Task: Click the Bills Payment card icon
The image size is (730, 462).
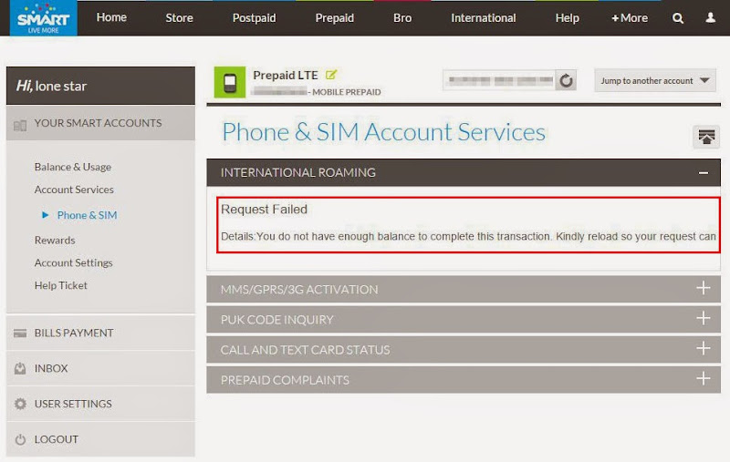Action: [20, 333]
